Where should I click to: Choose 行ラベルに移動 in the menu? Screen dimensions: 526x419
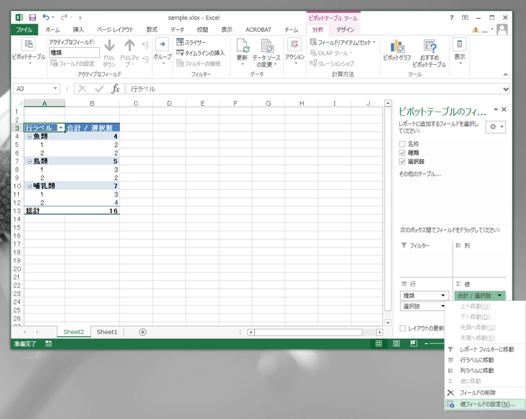click(485, 360)
